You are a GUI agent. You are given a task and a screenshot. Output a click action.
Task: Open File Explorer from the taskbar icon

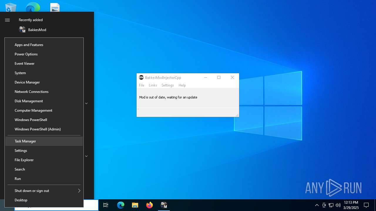[x=135, y=205]
